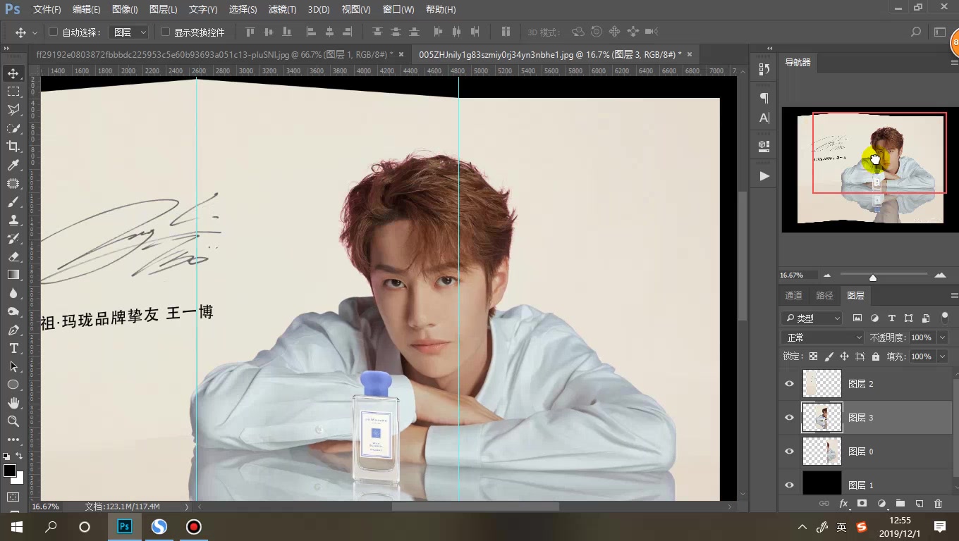The width and height of the screenshot is (959, 541).
Task: Open the 填充 fill dropdown arrow
Action: [943, 356]
